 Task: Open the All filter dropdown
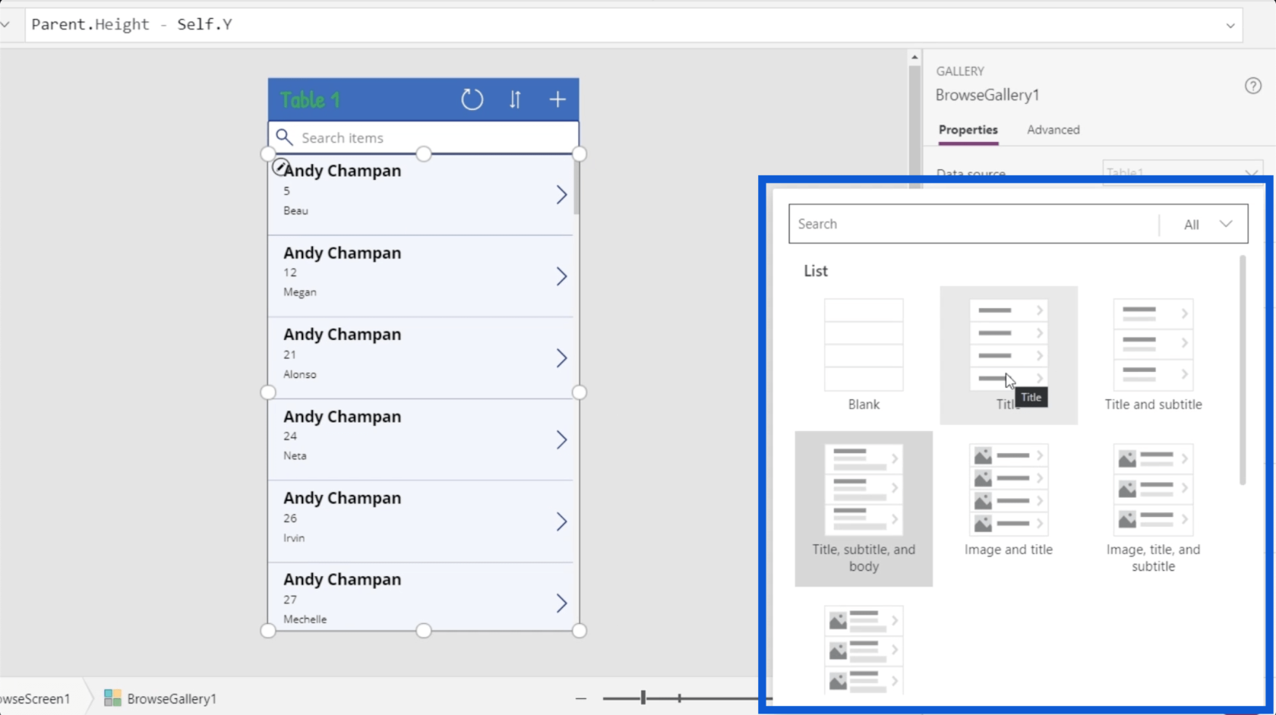pyautogui.click(x=1206, y=225)
